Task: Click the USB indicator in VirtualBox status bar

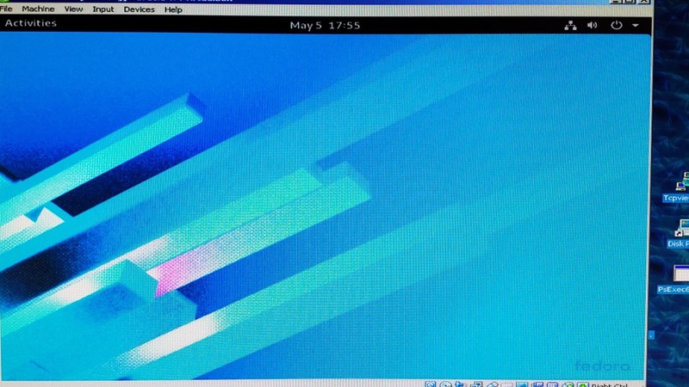Action: [492, 384]
